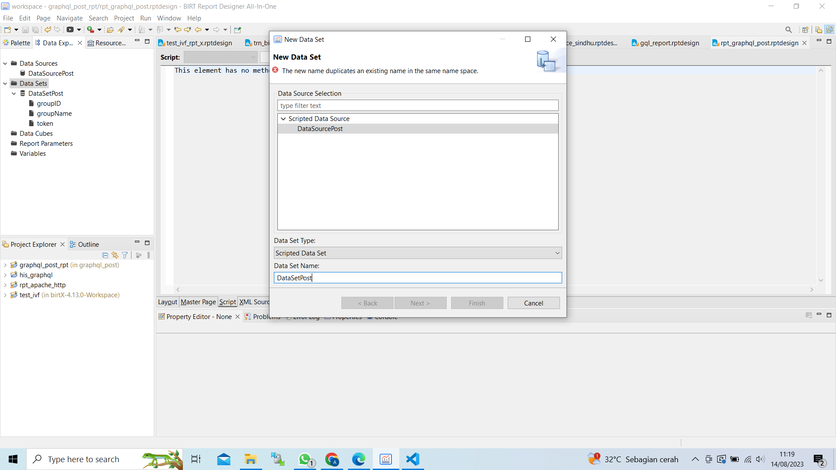Open the Navigate menu

[x=69, y=18]
